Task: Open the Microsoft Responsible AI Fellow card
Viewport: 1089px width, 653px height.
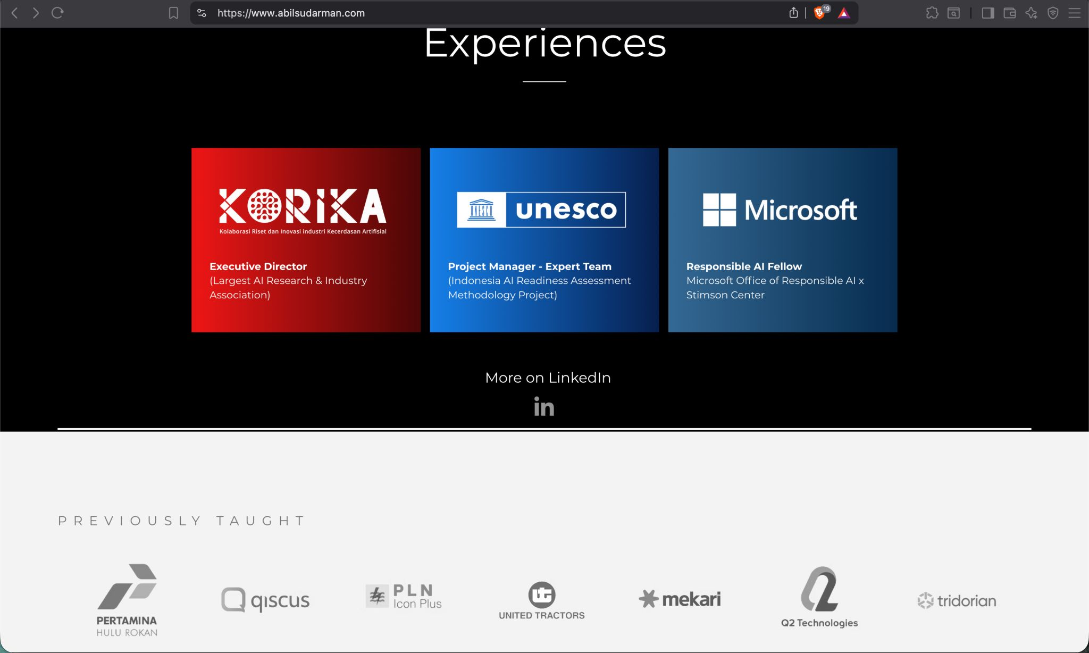Action: coord(783,240)
